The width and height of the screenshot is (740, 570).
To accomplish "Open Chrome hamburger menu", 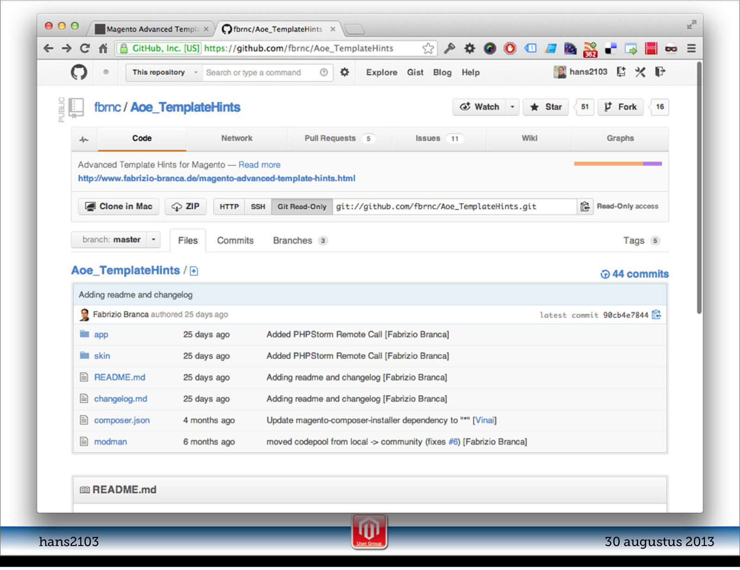I will coord(691,48).
